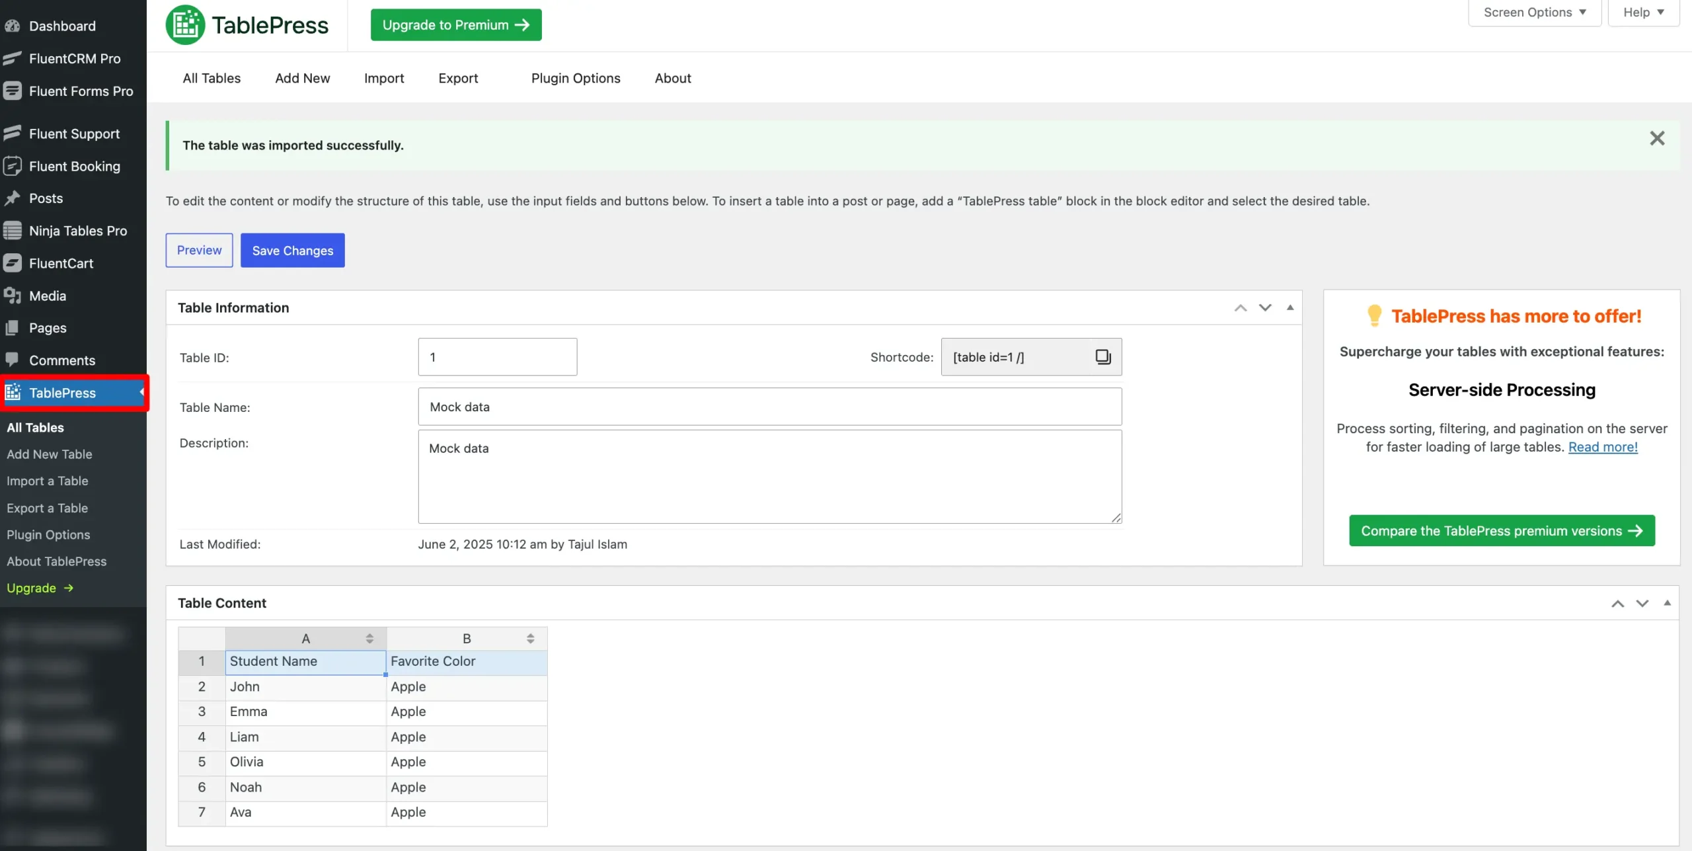Open About TablePress in sidebar submenu
The width and height of the screenshot is (1692, 851).
[57, 561]
